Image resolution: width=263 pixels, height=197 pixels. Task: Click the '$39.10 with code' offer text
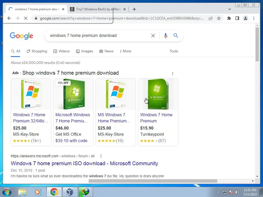[x=71, y=141]
